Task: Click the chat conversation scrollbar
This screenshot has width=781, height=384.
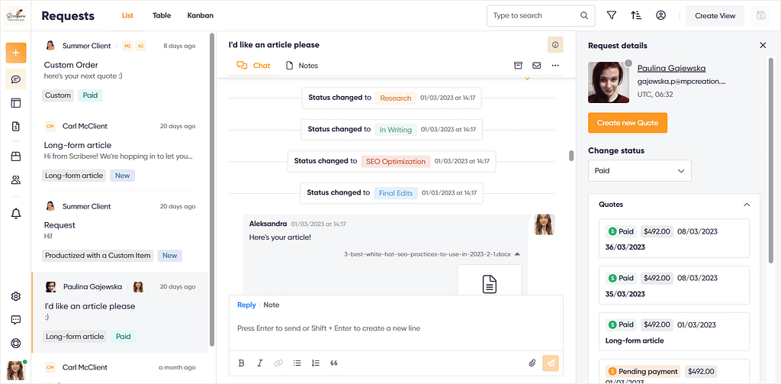Action: [x=571, y=156]
